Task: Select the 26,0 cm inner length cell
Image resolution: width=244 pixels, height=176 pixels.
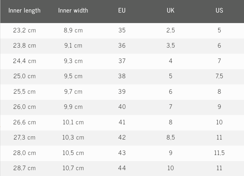Action: [25, 107]
